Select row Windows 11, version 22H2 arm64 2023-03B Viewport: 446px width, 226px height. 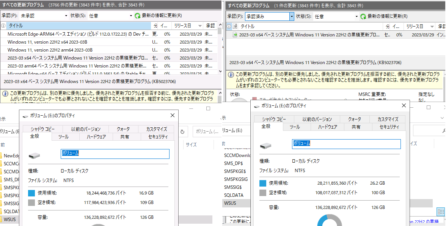coord(109,50)
